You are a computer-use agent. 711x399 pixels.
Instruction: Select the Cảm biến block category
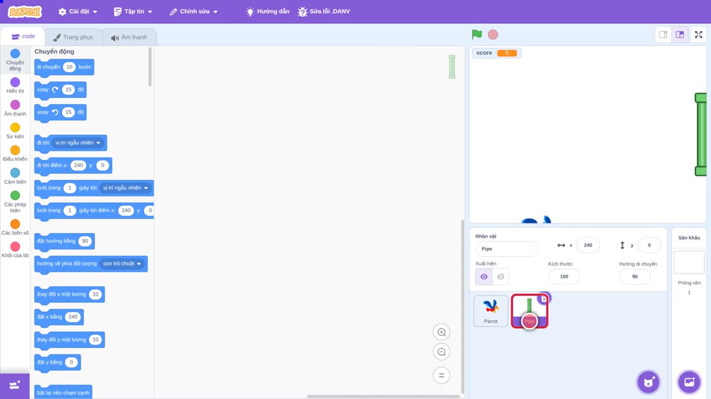pyautogui.click(x=15, y=176)
